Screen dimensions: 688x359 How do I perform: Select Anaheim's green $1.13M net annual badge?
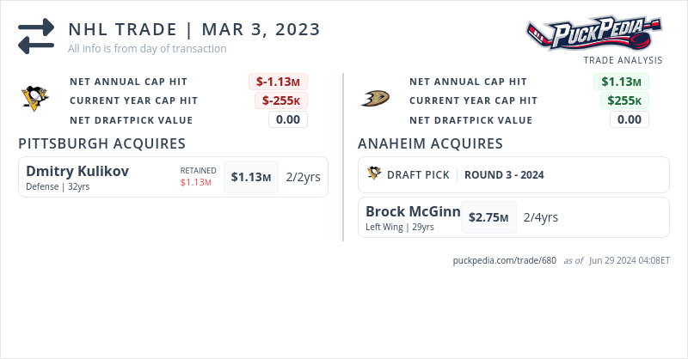[621, 82]
